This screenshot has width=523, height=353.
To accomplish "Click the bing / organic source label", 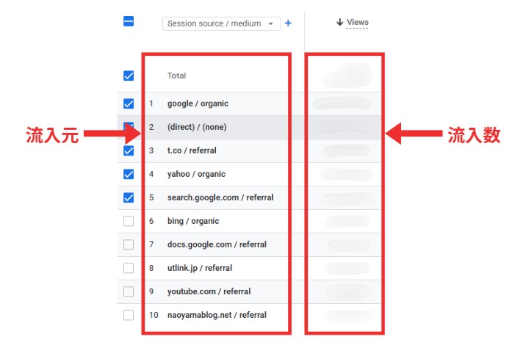I will click(193, 221).
